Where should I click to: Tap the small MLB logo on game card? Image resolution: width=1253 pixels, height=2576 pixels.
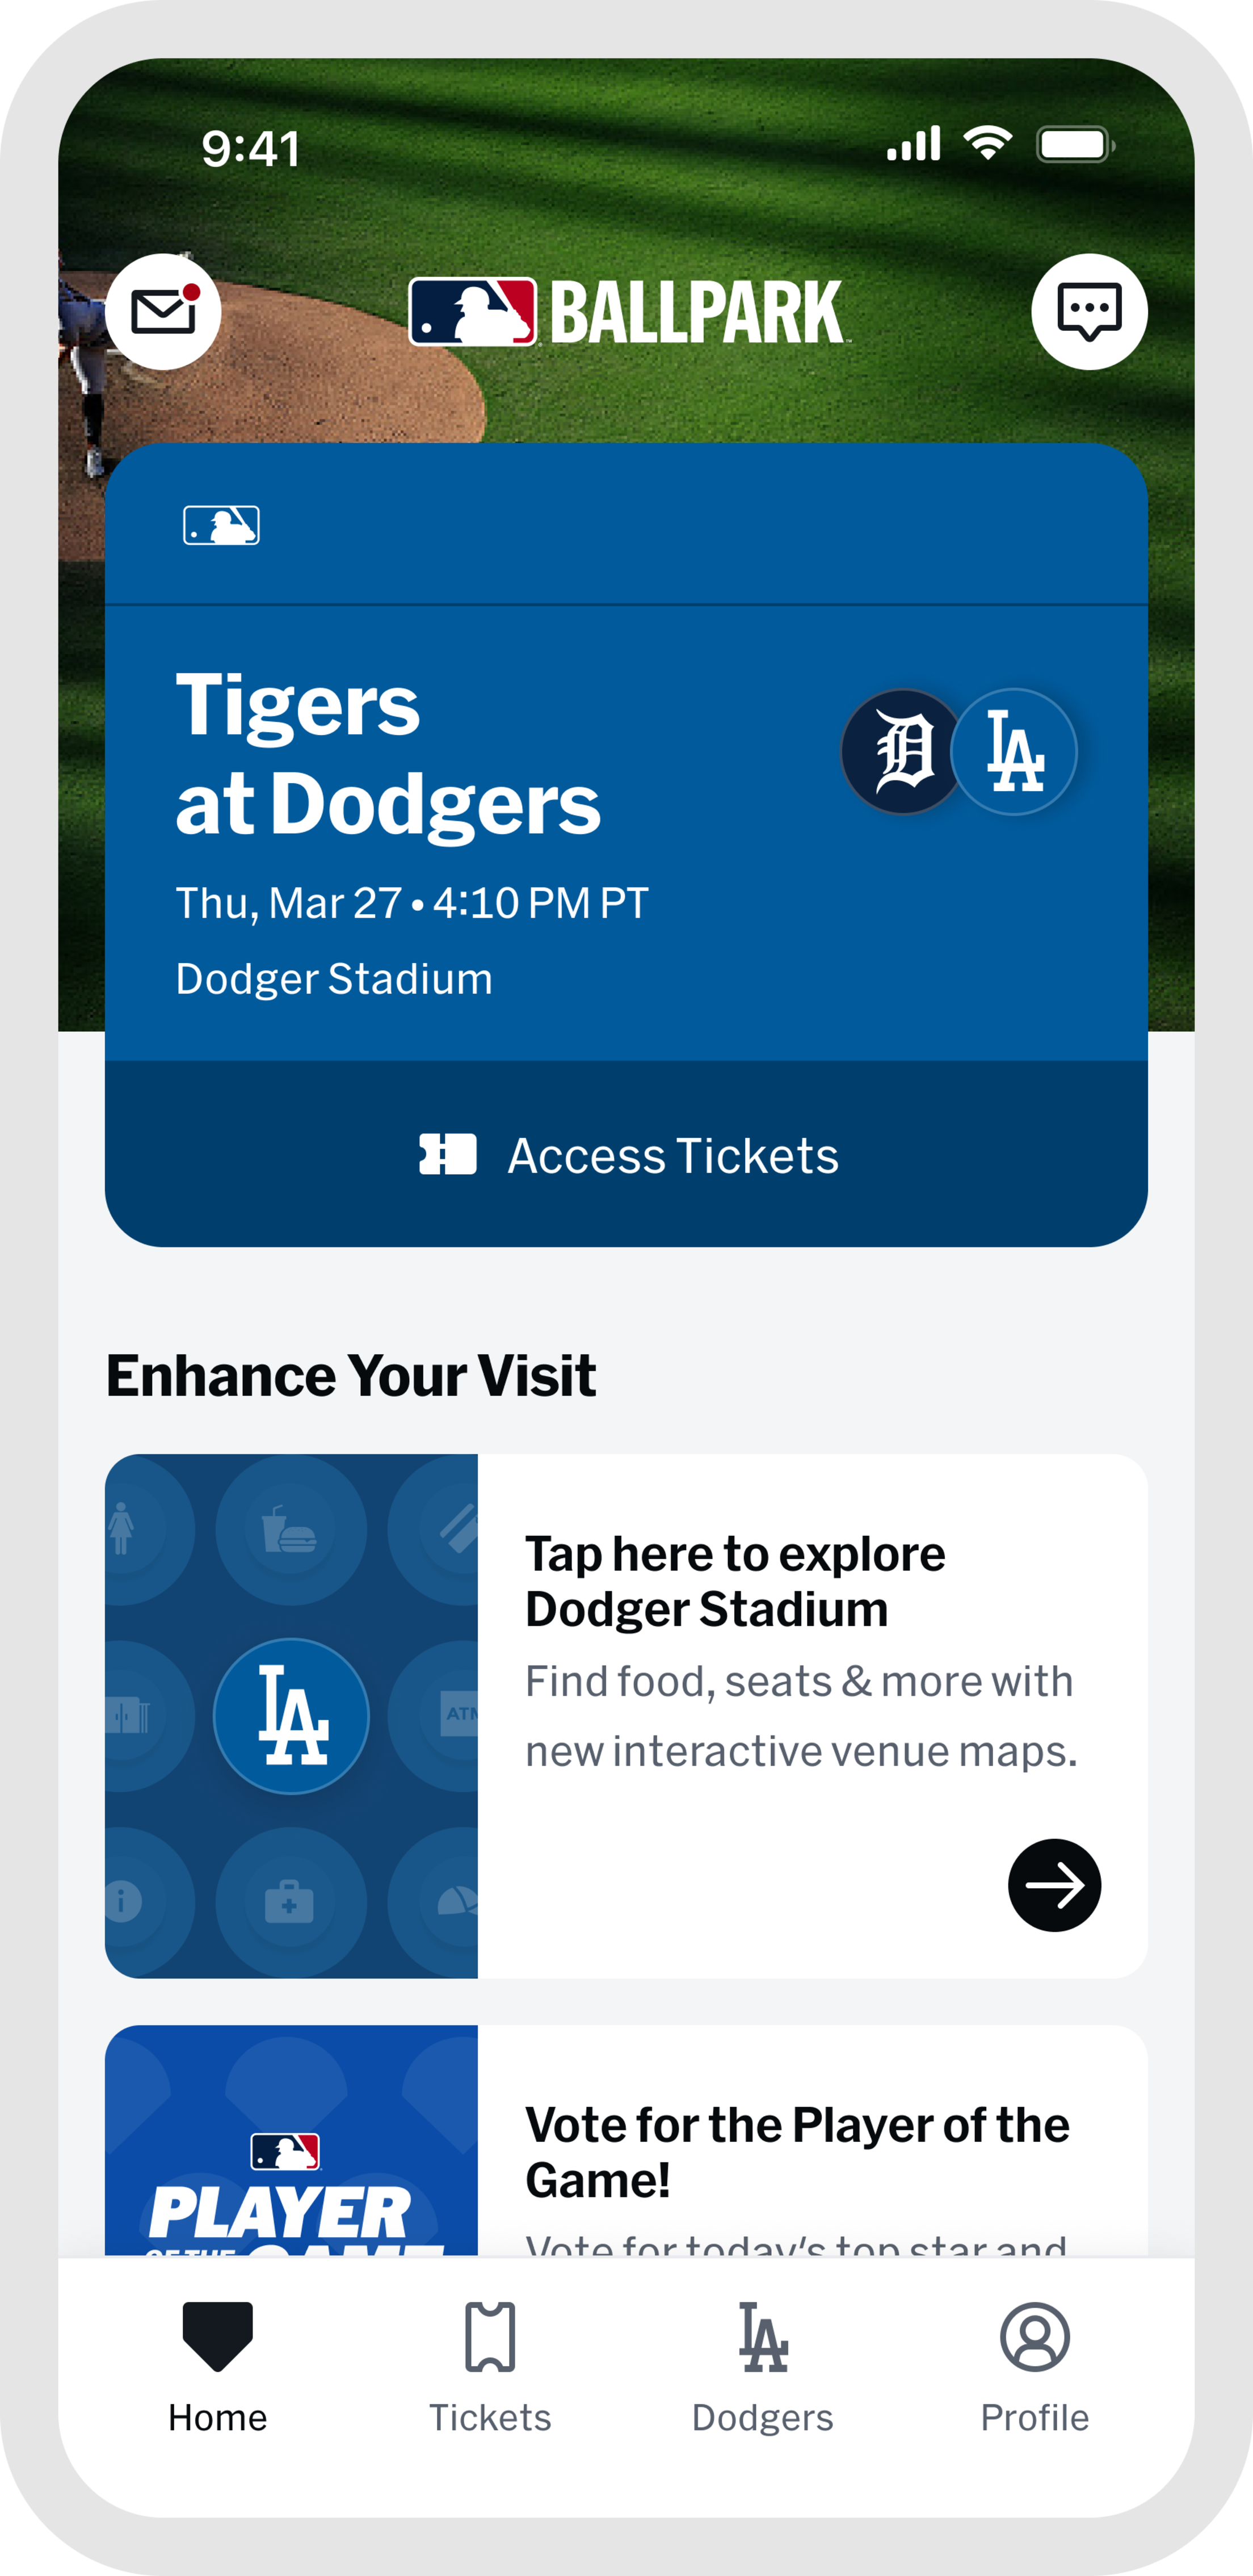tap(221, 525)
